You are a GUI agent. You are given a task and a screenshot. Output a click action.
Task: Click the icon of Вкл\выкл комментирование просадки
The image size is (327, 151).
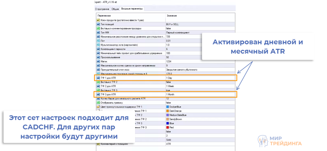tap(98, 28)
